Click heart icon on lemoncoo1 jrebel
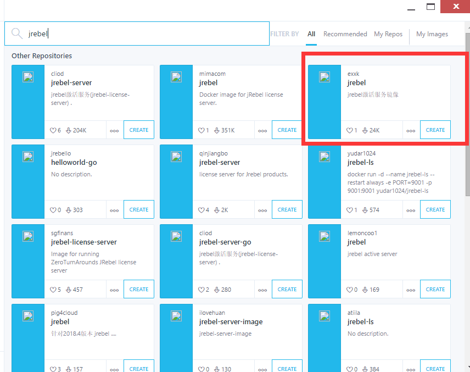The width and height of the screenshot is (470, 372). (350, 290)
